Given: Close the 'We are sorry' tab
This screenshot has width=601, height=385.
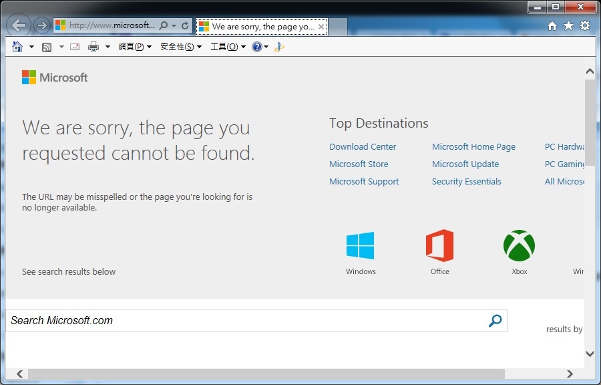Looking at the screenshot, I should pyautogui.click(x=321, y=27).
